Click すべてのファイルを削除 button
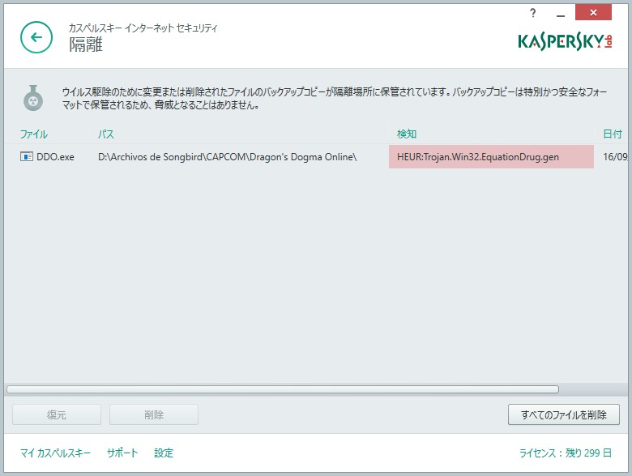The height and width of the screenshot is (476, 632). (x=563, y=414)
